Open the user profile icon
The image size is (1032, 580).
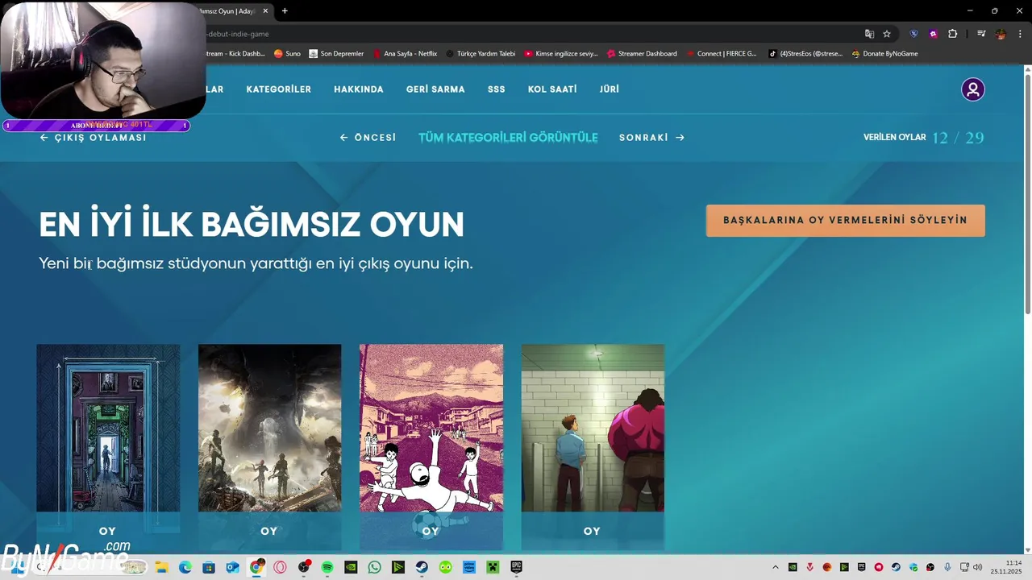click(x=972, y=89)
